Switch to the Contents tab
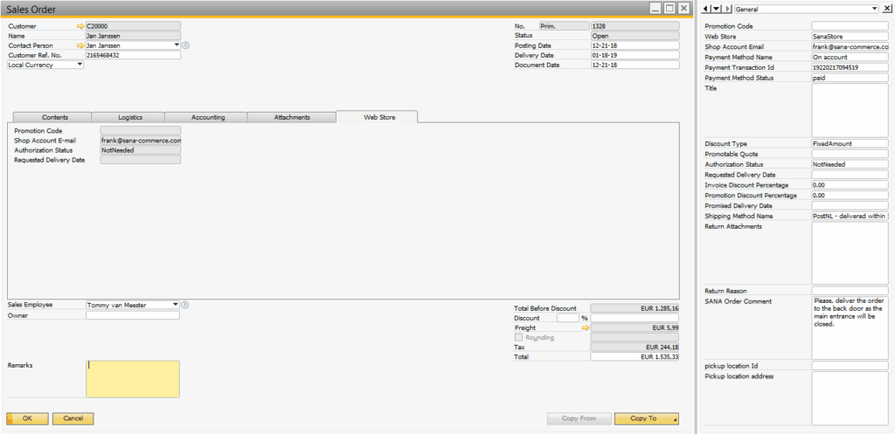Viewport: 895px width, 434px height. tap(53, 116)
